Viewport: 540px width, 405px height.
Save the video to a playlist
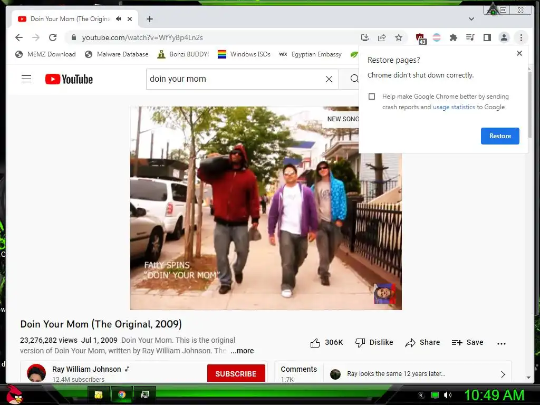coord(467,343)
